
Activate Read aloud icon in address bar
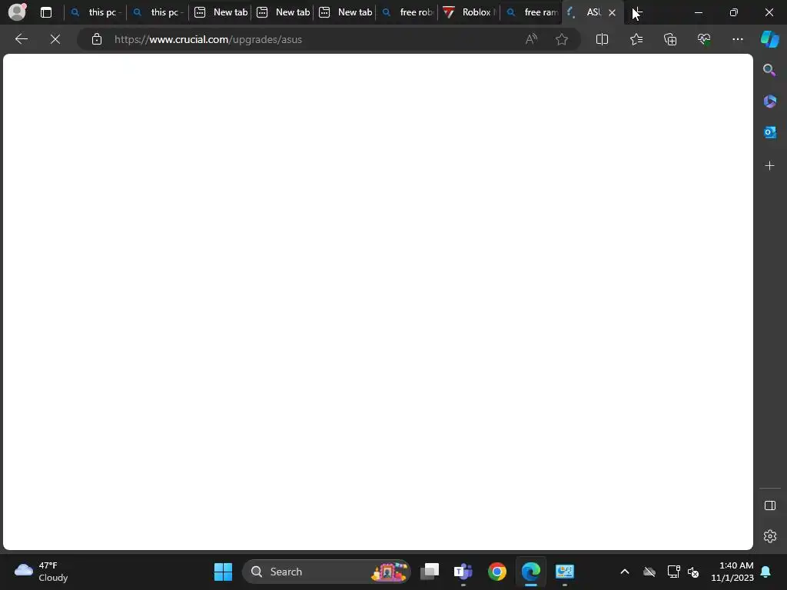click(531, 39)
